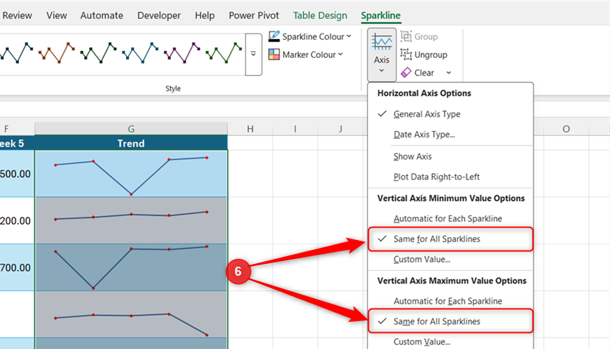Select column I header
The height and width of the screenshot is (349, 610).
point(295,128)
